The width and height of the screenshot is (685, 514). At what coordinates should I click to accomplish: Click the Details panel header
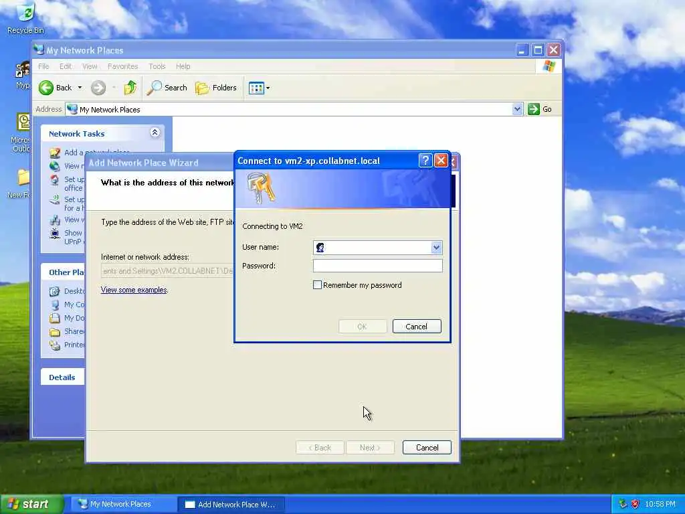[x=62, y=377]
